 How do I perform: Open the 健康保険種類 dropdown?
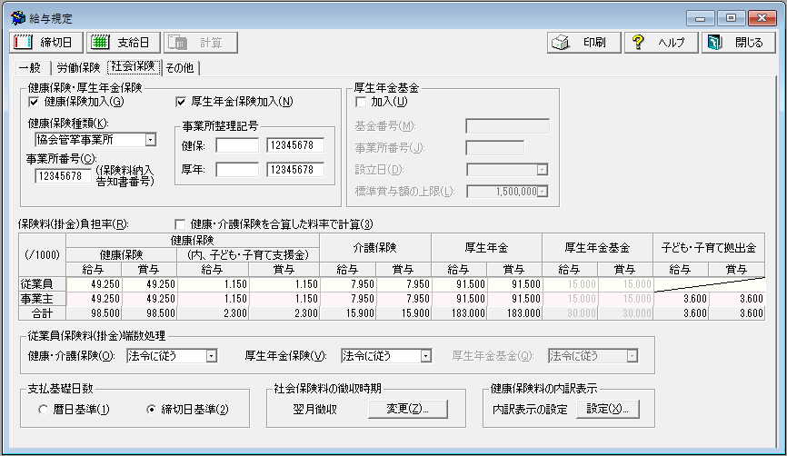tap(150, 140)
